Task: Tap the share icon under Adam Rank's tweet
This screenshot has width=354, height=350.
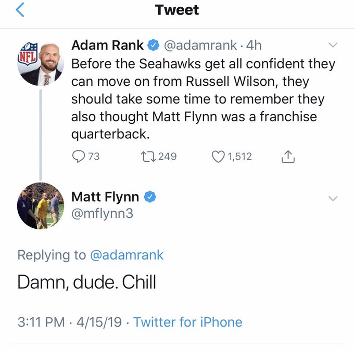Action: coord(288,156)
